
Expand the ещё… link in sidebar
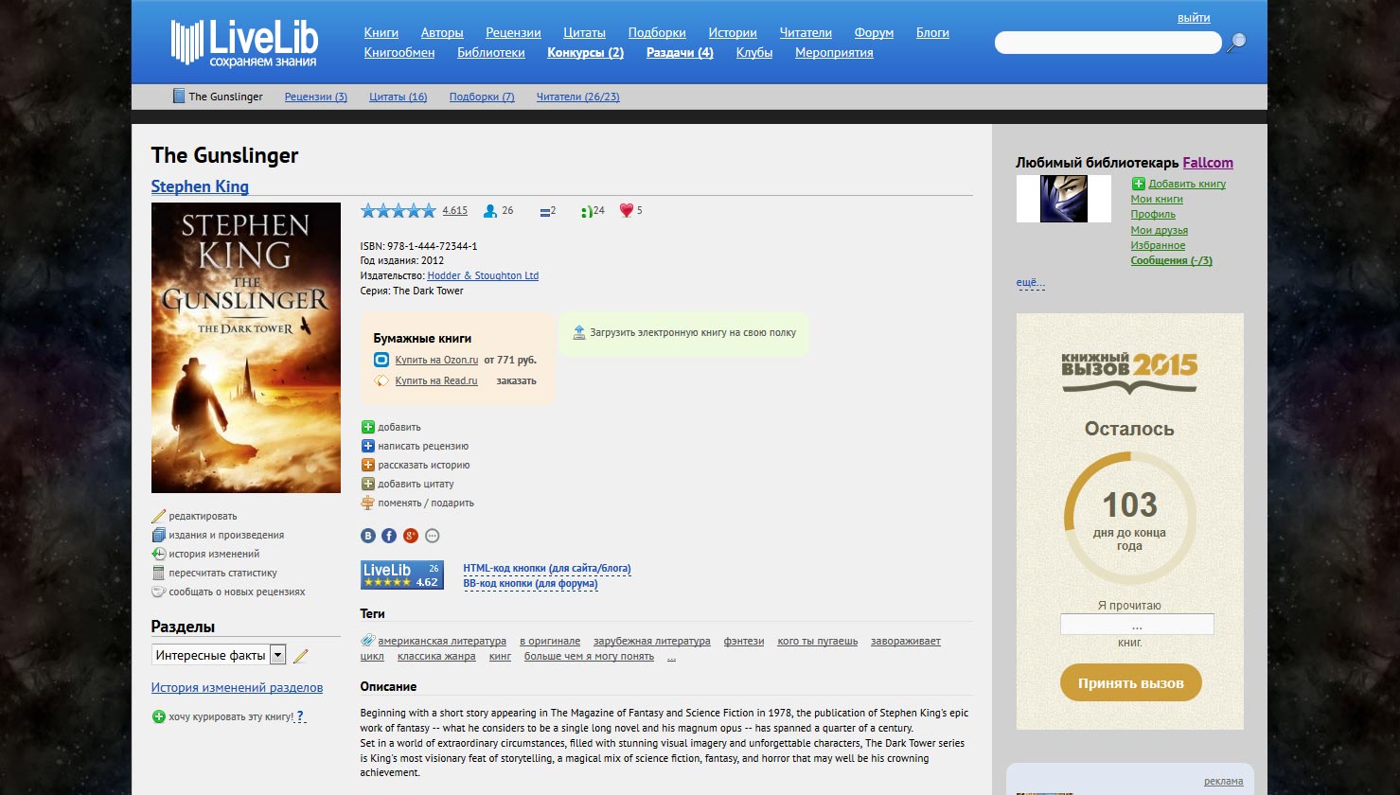pos(1031,283)
